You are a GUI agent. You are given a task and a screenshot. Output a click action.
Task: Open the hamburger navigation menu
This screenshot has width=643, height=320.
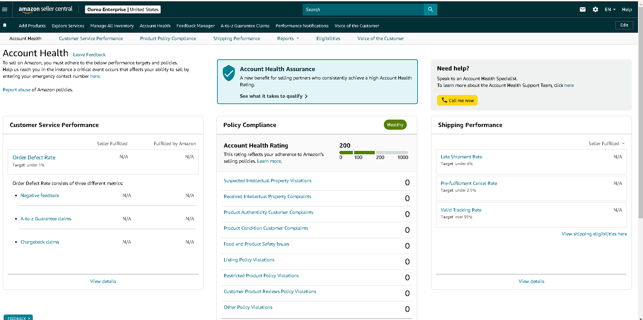(5, 9)
